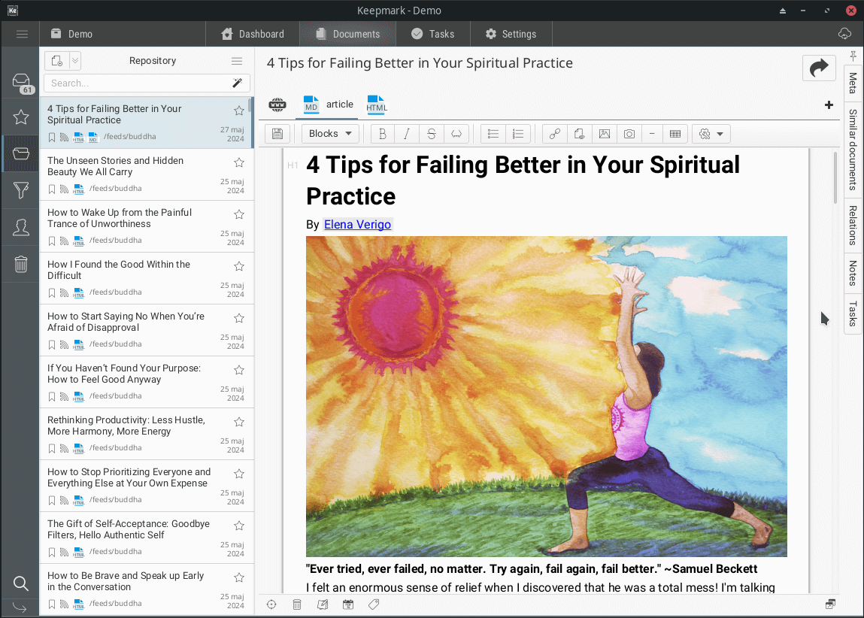Open the Elena Verigo author link
Image resolution: width=864 pixels, height=618 pixels.
point(357,224)
